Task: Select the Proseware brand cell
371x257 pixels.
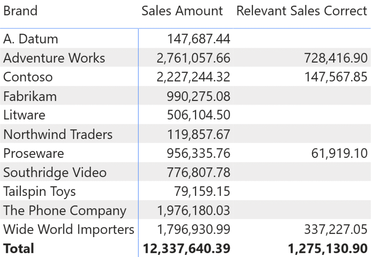Action: (34, 153)
